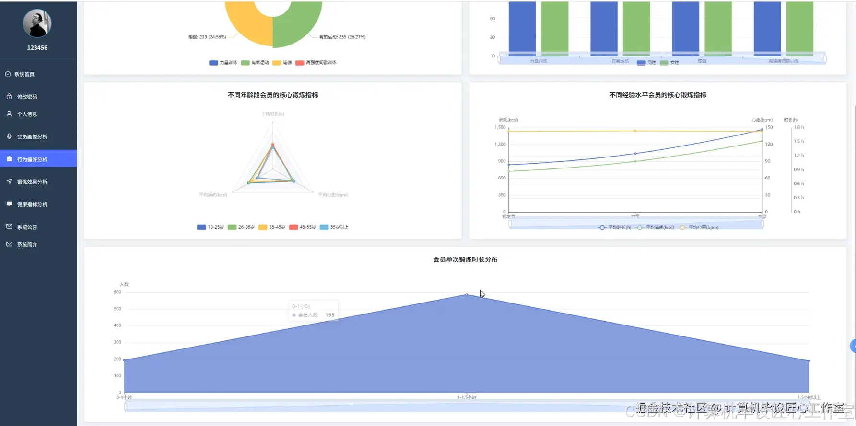Click the microphone icon for 会员画像分析
The image size is (856, 426).
pos(9,136)
